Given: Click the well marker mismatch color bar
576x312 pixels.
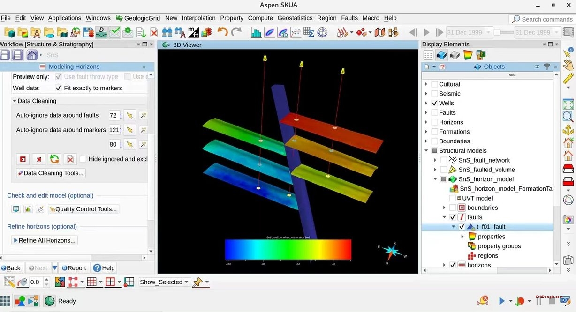Looking at the screenshot, I should pyautogui.click(x=288, y=249).
